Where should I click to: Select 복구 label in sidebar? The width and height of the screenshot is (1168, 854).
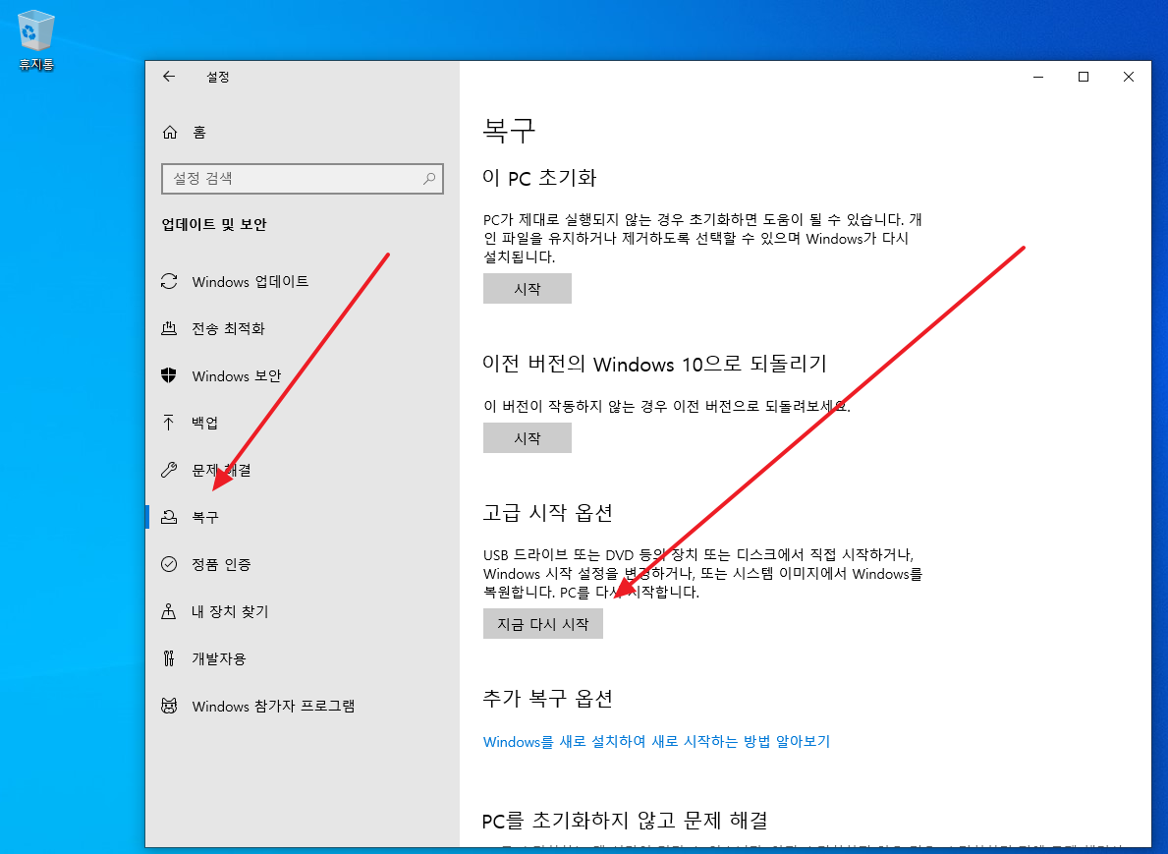coord(205,517)
